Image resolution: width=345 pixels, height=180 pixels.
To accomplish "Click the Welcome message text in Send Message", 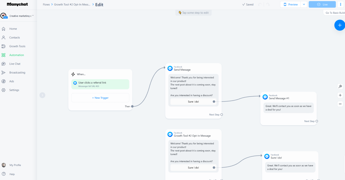I will point(193,86).
